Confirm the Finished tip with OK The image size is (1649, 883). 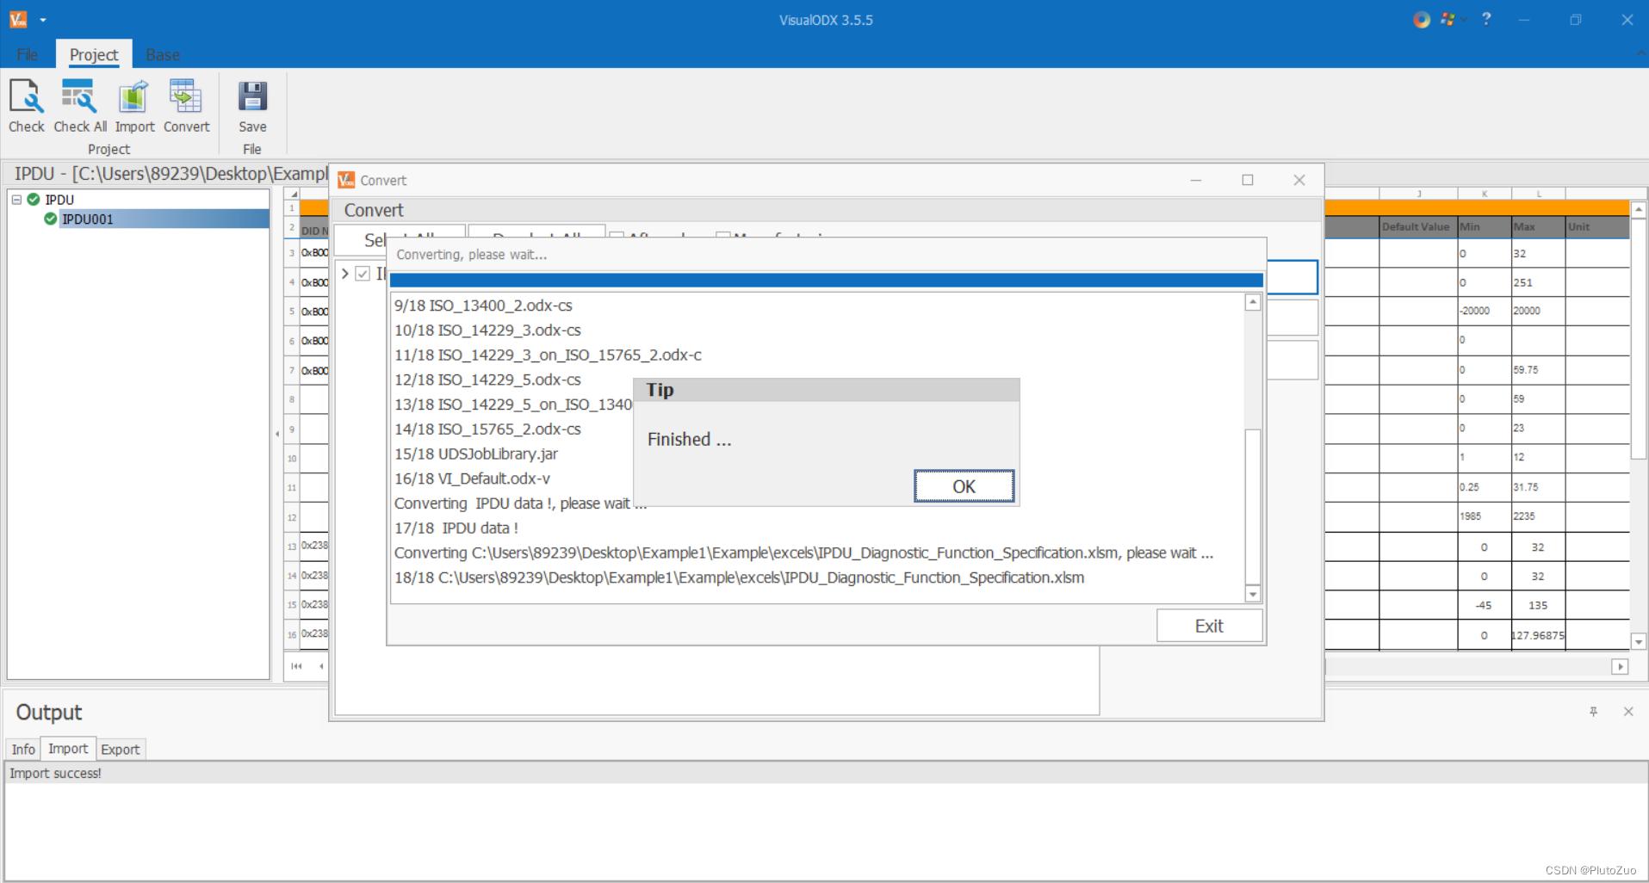964,486
